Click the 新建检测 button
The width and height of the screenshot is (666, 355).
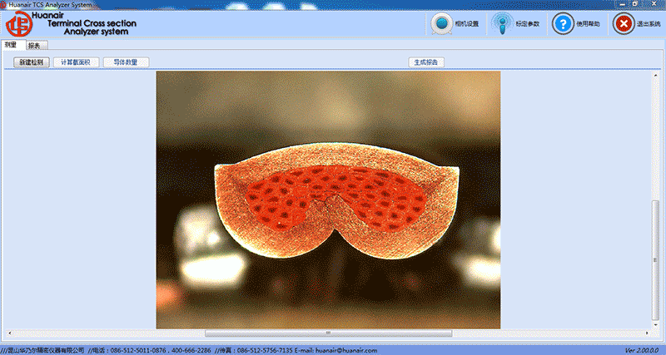tap(32, 62)
